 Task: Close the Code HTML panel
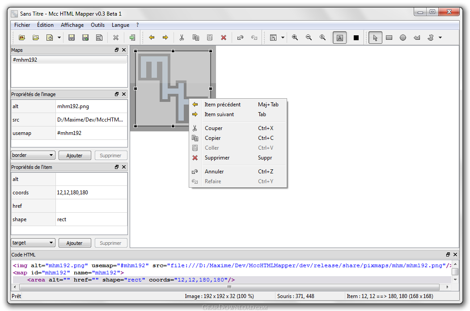click(455, 254)
